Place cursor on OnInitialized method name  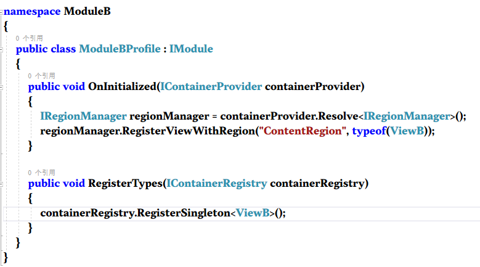tap(123, 86)
